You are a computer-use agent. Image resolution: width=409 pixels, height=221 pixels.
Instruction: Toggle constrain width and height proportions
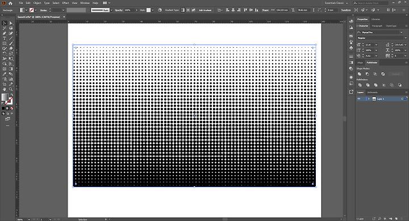293,10
